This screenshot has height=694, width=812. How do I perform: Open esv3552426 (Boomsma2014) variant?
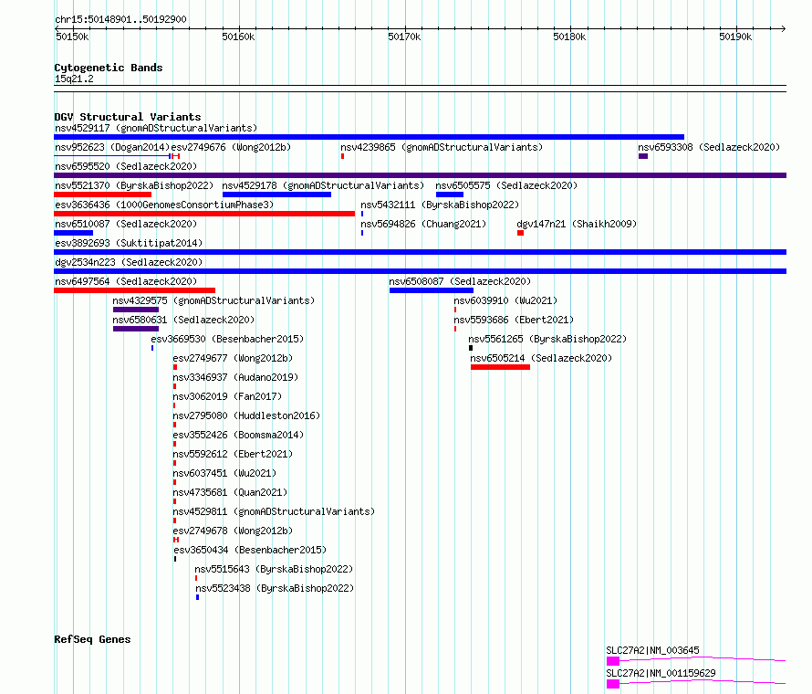[x=238, y=435]
